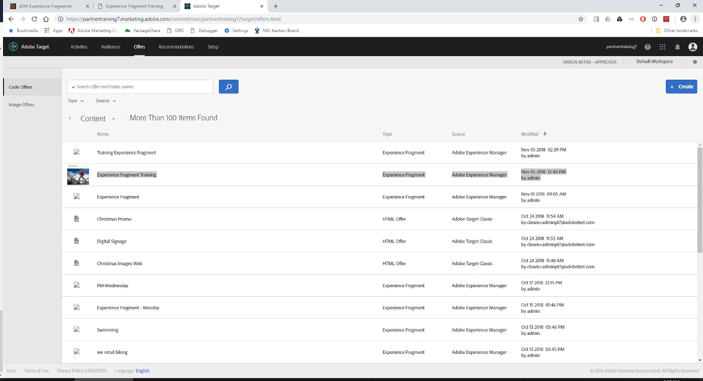
Task: Click the workspace settings gear icon
Action: 695,62
